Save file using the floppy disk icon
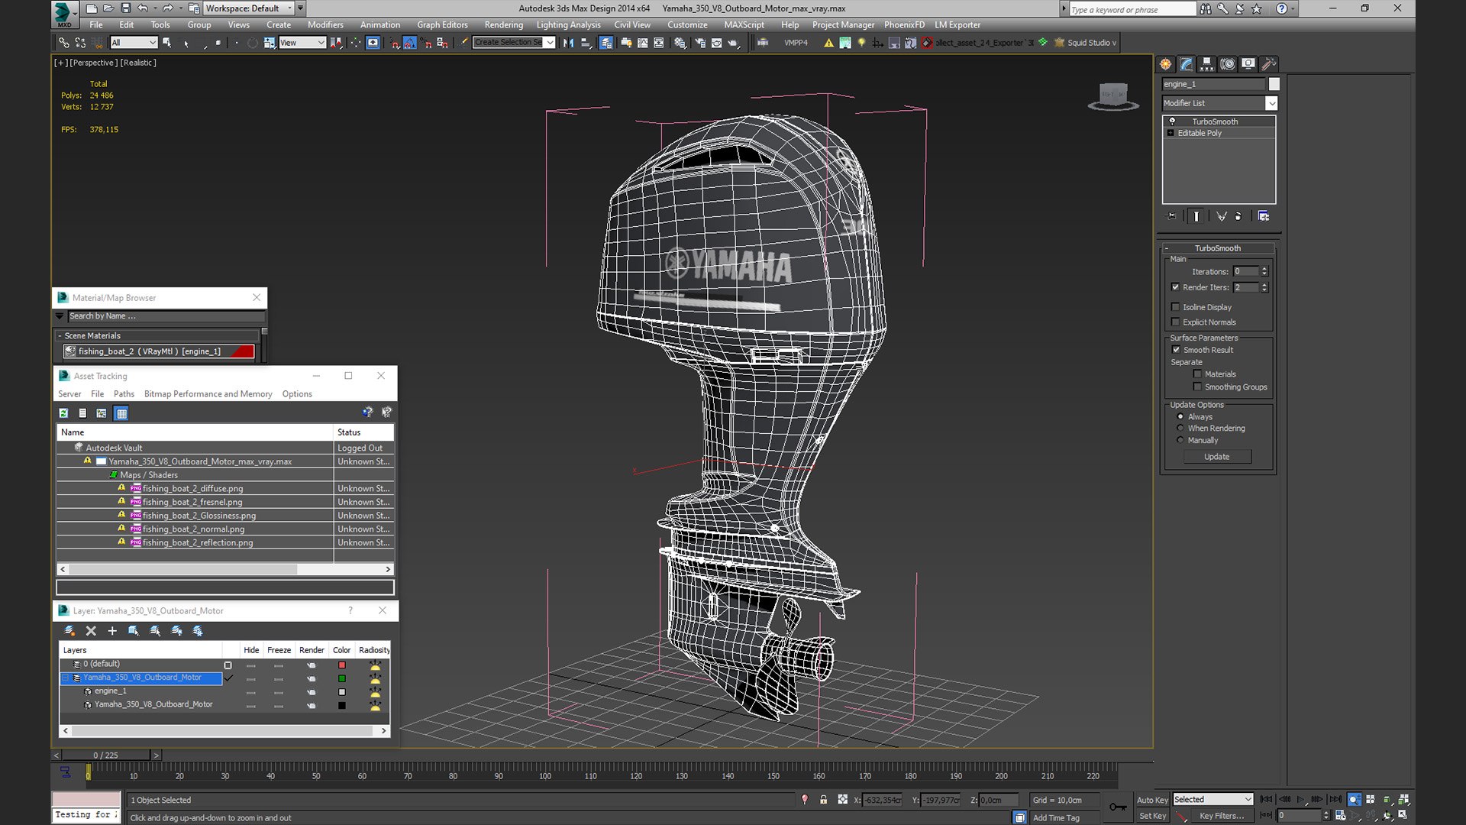 (125, 8)
